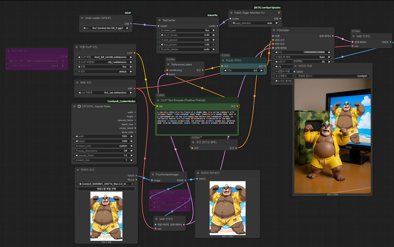The image size is (394, 247).
Task: Click the collapse dot on 조건 (0으로 출력) node
Action: tap(193, 142)
